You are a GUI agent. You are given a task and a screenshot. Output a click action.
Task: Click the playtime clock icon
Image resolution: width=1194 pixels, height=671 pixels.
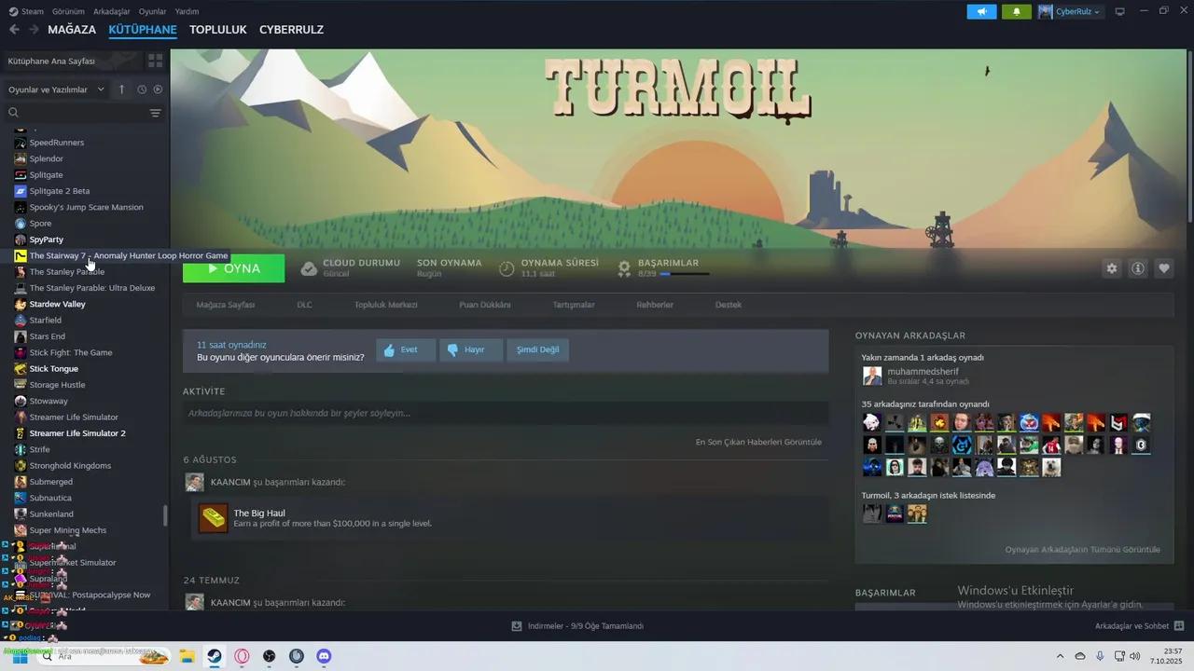tap(507, 268)
